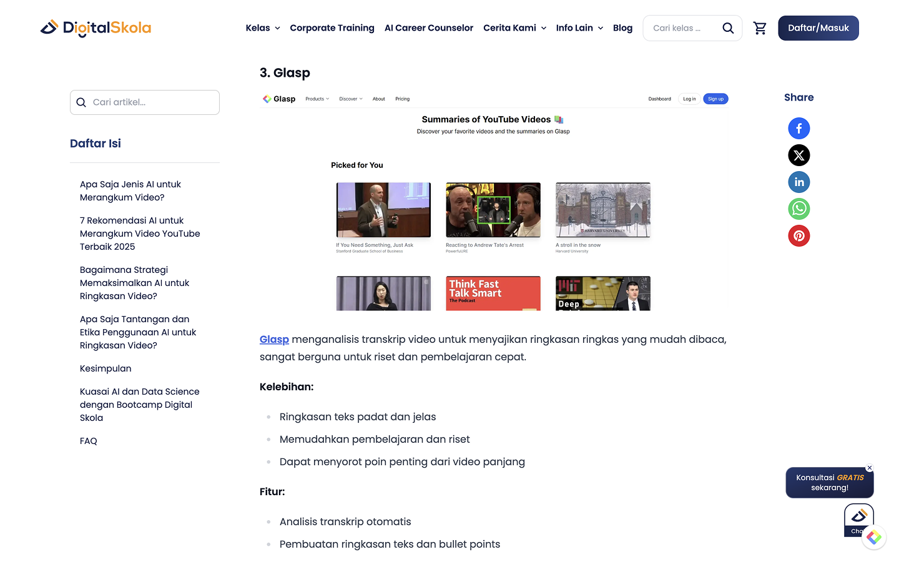Click the Konsultasi GRATIS sekarang banner
Screen dimensions: 899x562
click(830, 483)
